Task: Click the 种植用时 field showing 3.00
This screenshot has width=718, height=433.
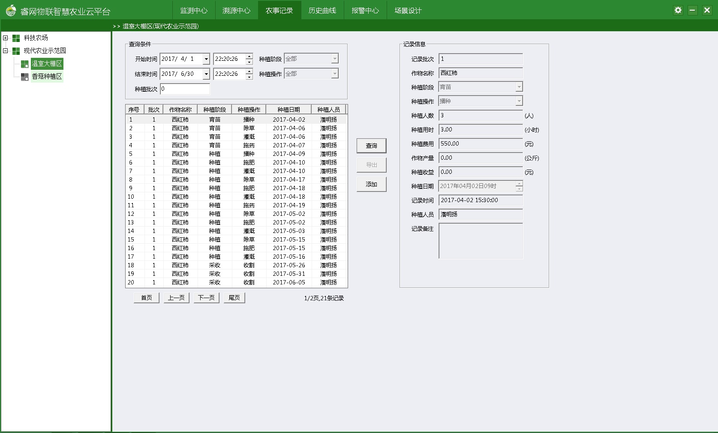Action: (481, 129)
